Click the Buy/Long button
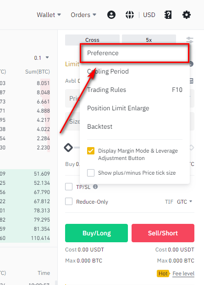The width and height of the screenshot is (204, 285). pyautogui.click(x=96, y=233)
